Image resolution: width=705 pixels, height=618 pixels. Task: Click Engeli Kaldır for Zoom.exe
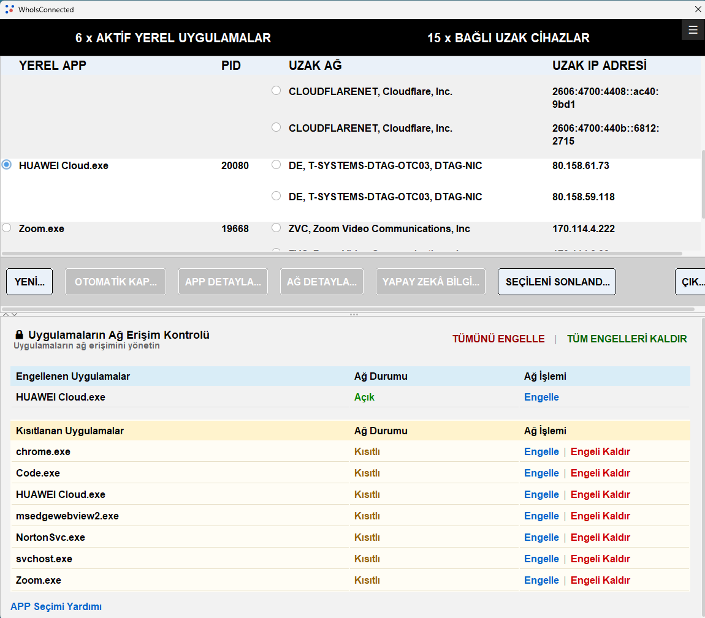[600, 580]
